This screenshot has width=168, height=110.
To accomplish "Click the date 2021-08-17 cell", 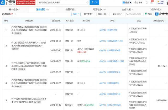I will (x=56, y=105).
